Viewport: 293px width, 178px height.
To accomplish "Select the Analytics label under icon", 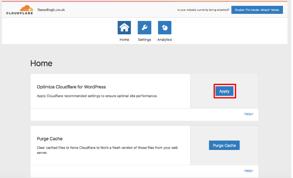I will (165, 40).
